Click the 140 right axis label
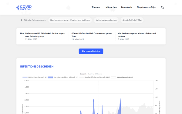182x114 pixels. 156,81
